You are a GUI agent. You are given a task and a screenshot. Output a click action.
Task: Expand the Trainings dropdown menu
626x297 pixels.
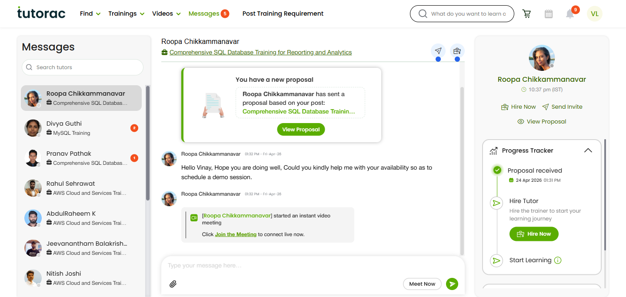pyautogui.click(x=126, y=13)
